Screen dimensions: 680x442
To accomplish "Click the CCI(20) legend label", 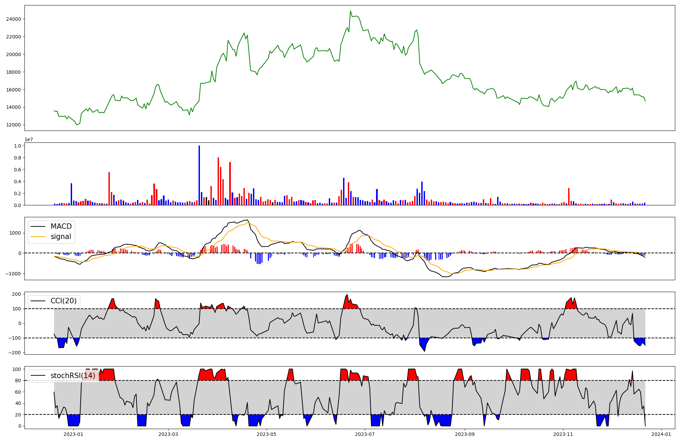I will pos(64,301).
